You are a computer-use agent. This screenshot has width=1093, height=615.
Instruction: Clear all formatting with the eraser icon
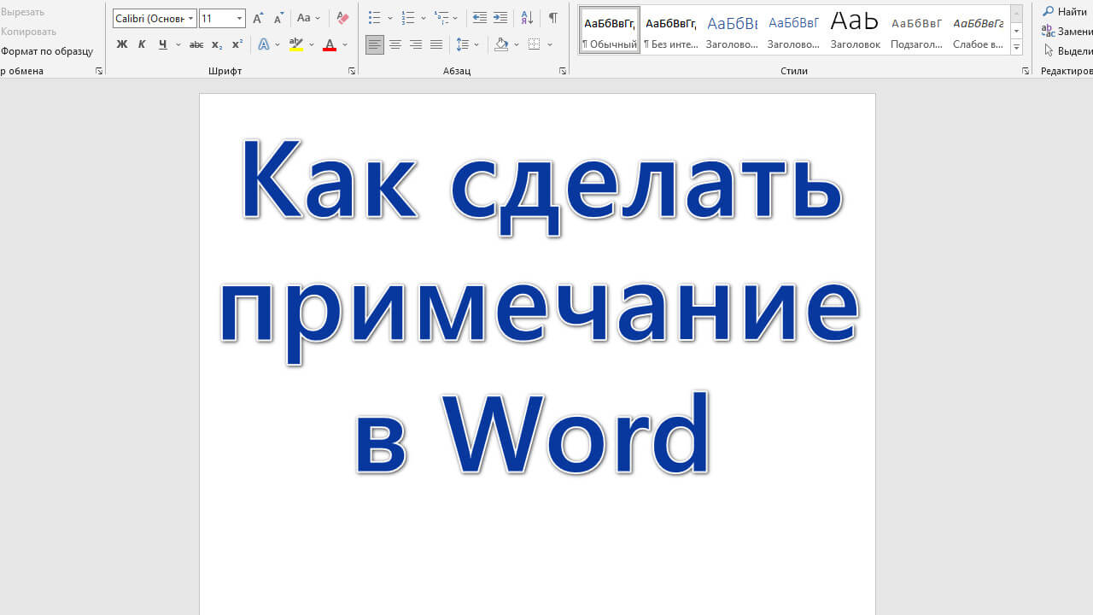(x=342, y=18)
